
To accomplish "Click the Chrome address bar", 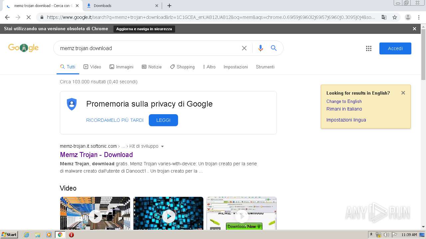I will (211, 17).
